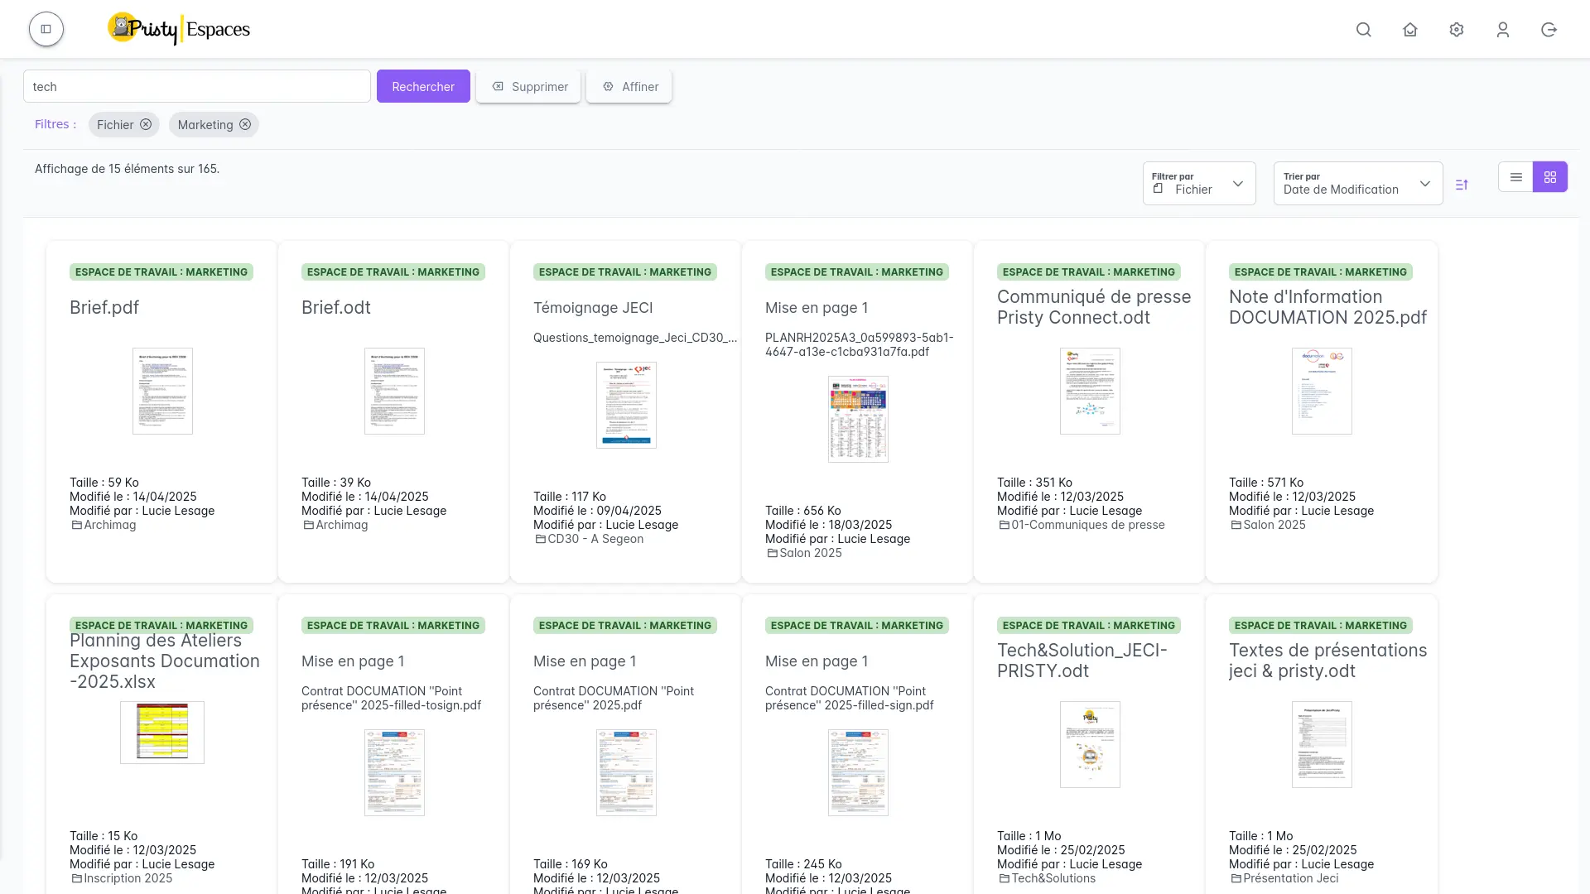Focus the search field containing tech
The height and width of the screenshot is (894, 1590).
tap(197, 86)
